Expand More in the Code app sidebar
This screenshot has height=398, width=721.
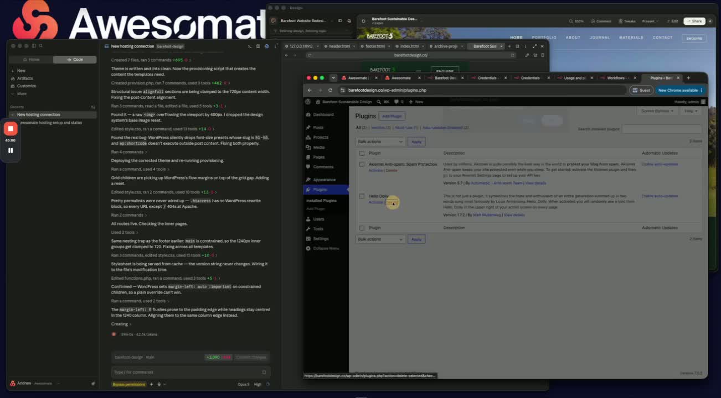pyautogui.click(x=22, y=93)
